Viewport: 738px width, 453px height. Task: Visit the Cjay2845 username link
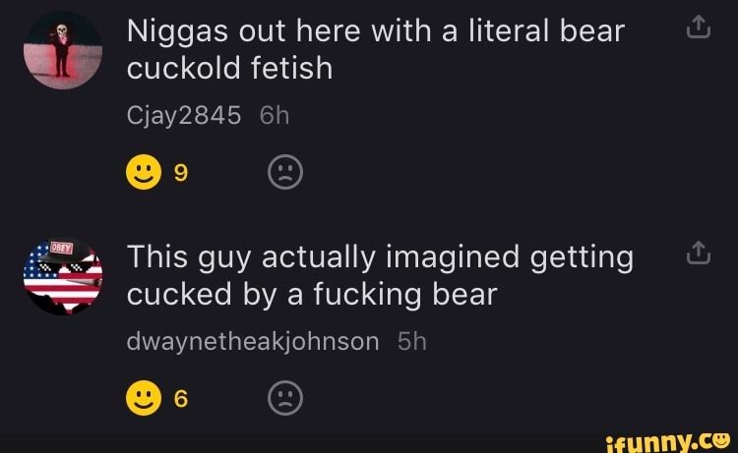click(184, 116)
